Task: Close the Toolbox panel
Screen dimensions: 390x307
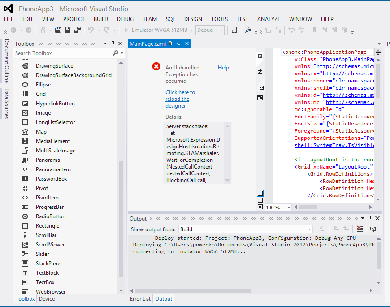Action: click(x=120, y=44)
